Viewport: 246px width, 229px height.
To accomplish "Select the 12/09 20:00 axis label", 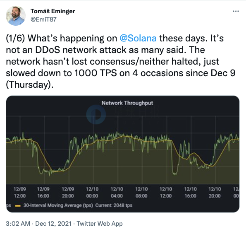I will pos(68,193).
